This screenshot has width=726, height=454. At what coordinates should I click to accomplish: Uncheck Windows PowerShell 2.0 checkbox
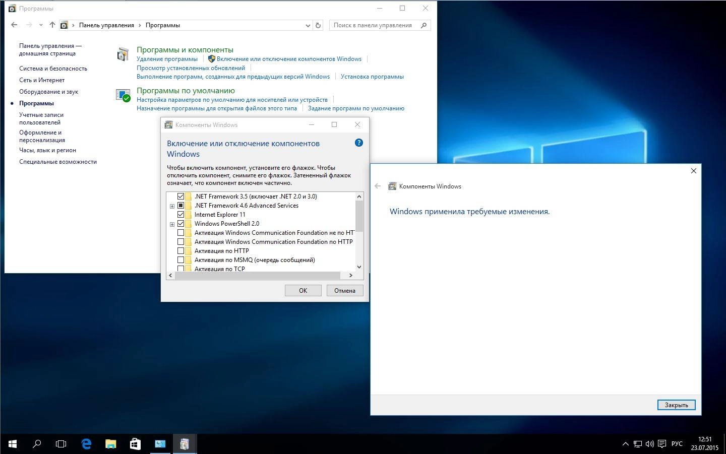(x=180, y=224)
